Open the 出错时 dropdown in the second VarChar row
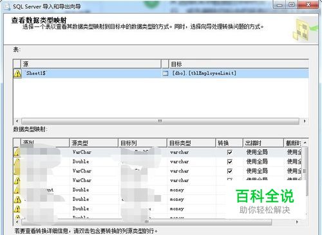Screen dimensions: 322x235 263,171
